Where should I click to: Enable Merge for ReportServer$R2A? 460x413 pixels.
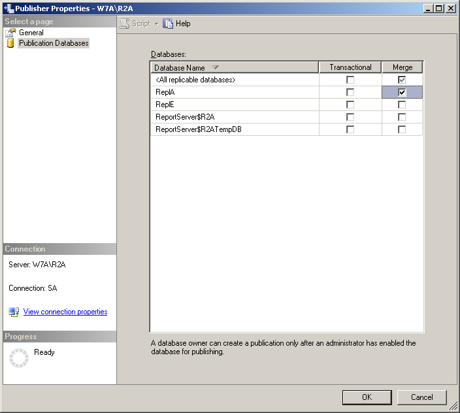[x=402, y=117]
